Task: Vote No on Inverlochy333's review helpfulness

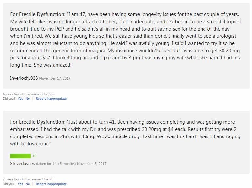Action: [28, 99]
